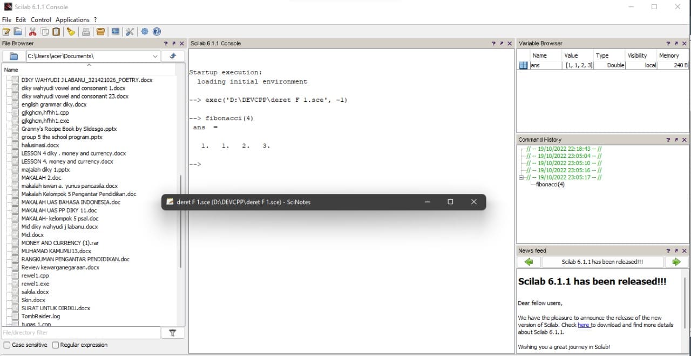Open Scilab demonstrations gear icon
Screen dimensions: 691x356
point(145,32)
